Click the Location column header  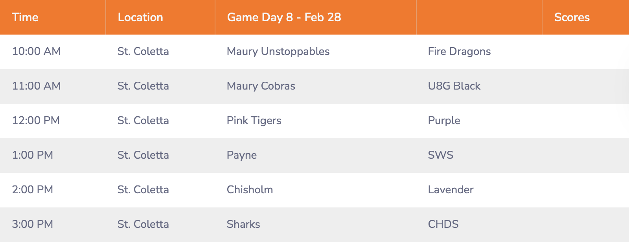(140, 17)
